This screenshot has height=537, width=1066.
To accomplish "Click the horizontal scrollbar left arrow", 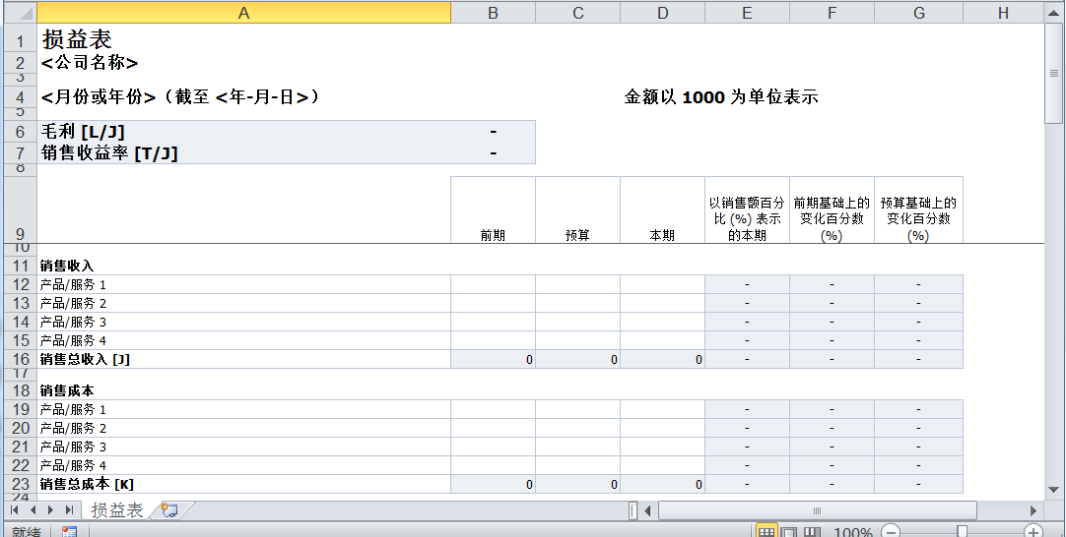I will point(648,509).
